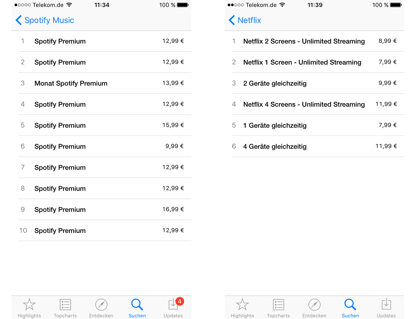Open Topcharts tab on the Spotify screen

tap(65, 308)
